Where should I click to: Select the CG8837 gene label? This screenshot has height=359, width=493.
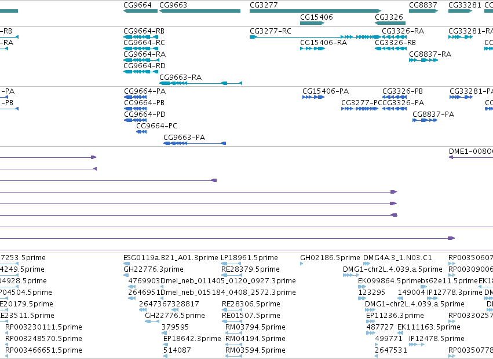pyautogui.click(x=423, y=5)
